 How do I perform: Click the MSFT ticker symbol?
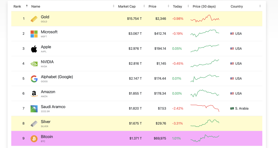coord(44,36)
